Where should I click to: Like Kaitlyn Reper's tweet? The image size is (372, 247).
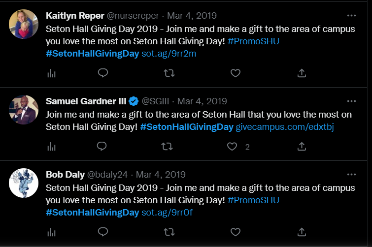[x=236, y=73]
